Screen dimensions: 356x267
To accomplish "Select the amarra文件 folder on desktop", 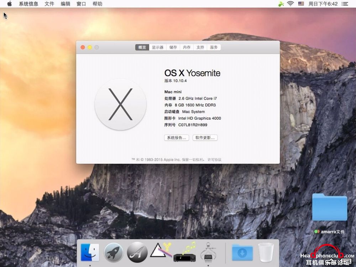I will (329, 207).
